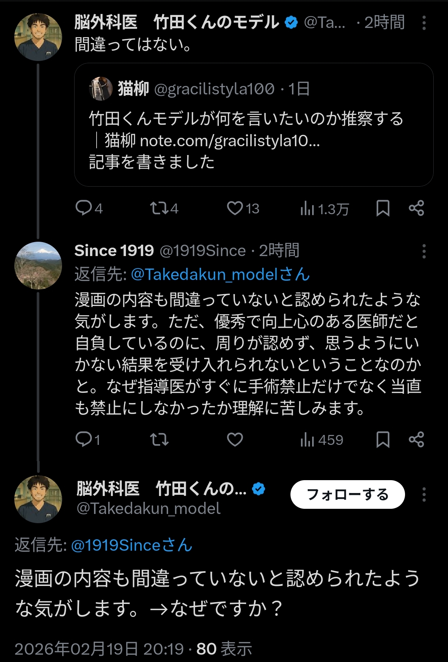Open three-dot menu on Since 1919 reply

point(424,251)
